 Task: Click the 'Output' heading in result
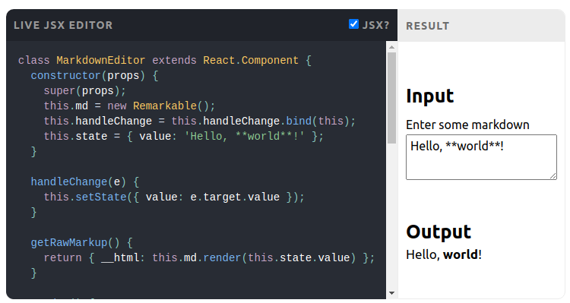click(x=439, y=232)
